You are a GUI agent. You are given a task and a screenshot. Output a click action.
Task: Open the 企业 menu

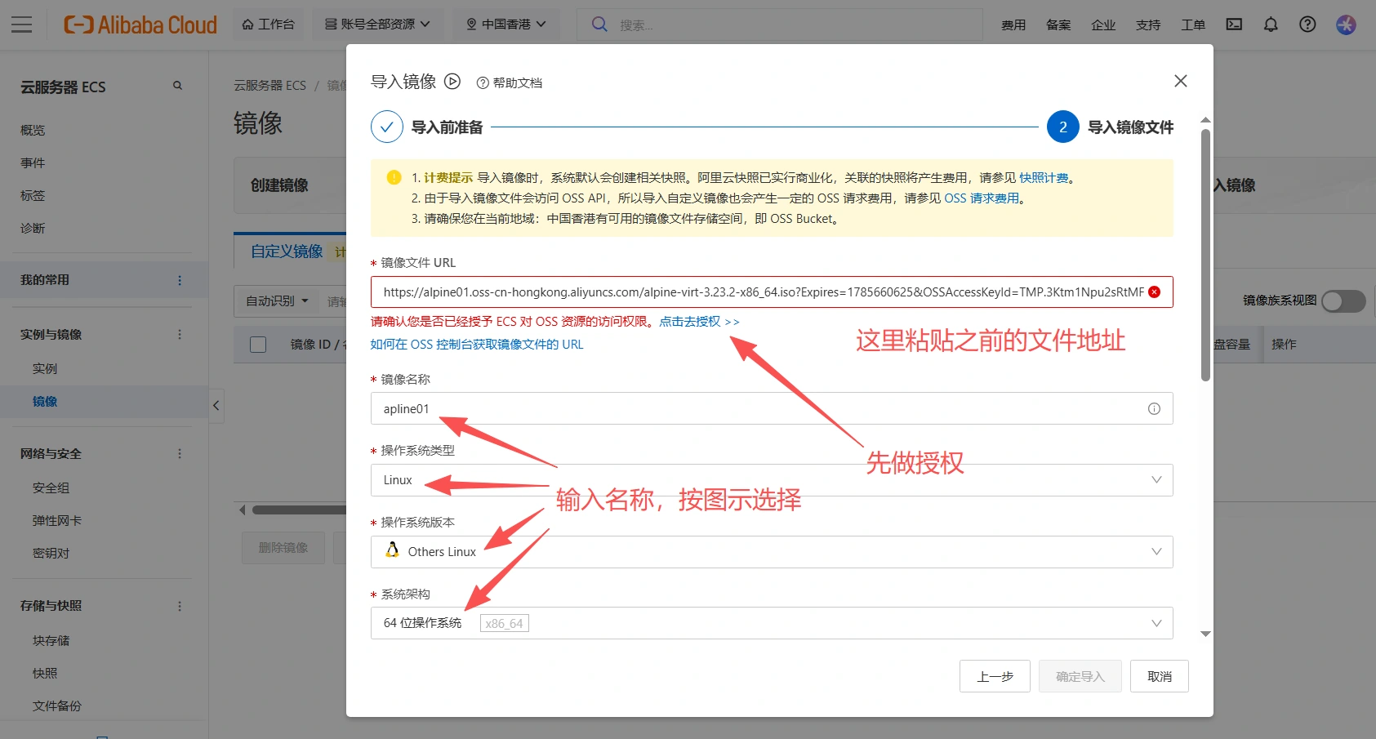point(1103,25)
